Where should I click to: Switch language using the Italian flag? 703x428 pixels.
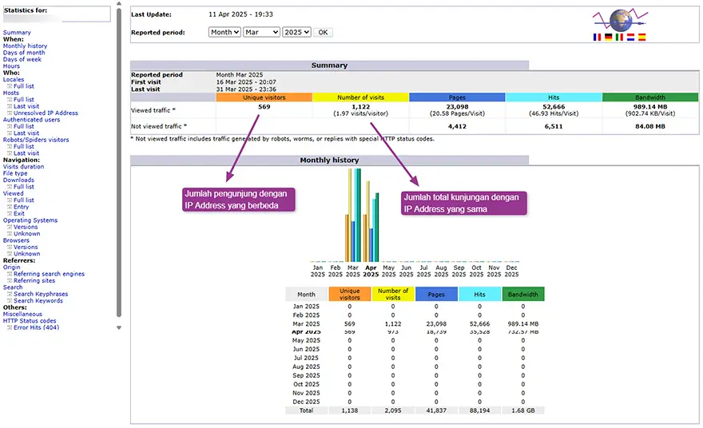619,38
